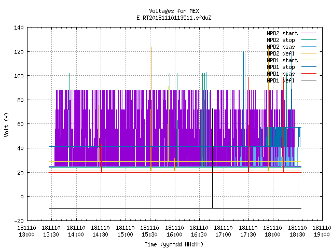Click the orange NPD2 defl legend line

point(309,53)
